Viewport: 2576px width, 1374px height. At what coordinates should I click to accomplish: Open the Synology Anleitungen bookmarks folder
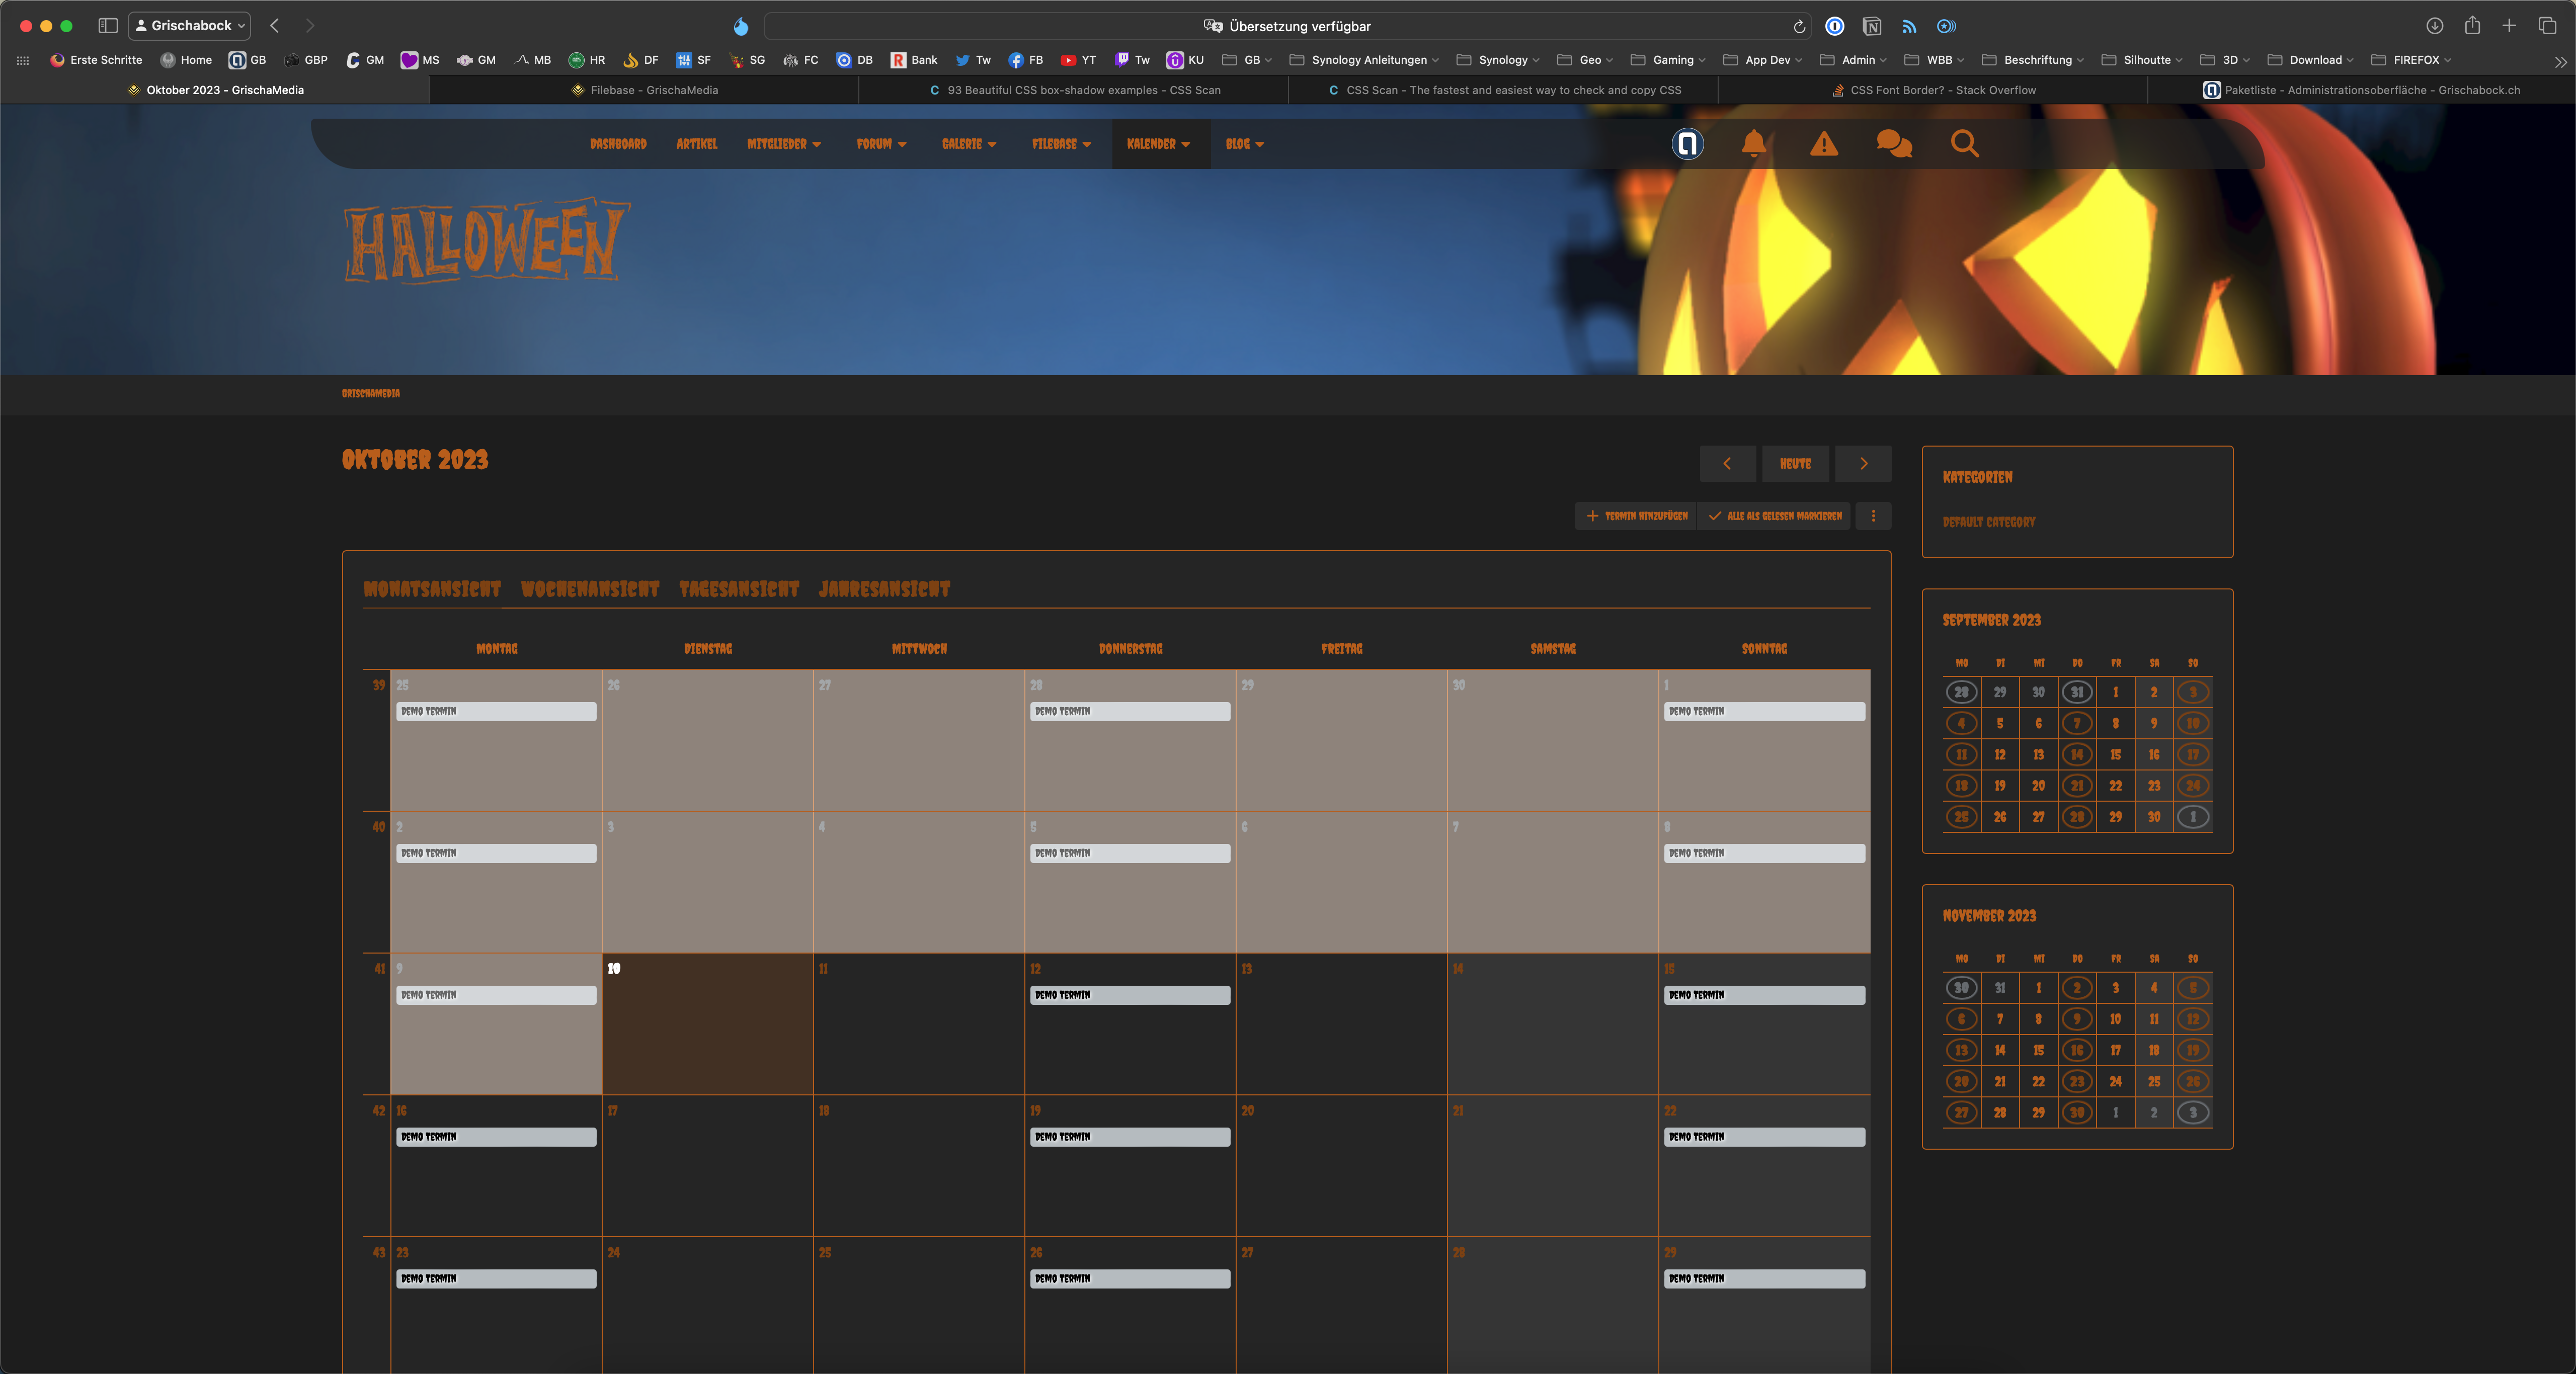(x=1365, y=60)
